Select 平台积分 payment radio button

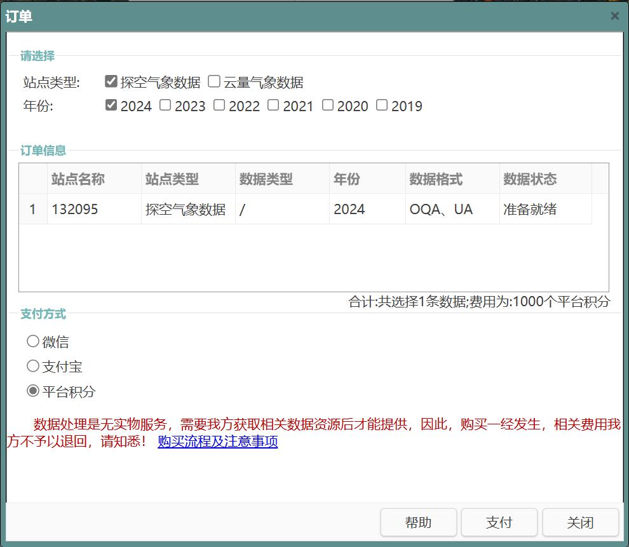coord(33,391)
